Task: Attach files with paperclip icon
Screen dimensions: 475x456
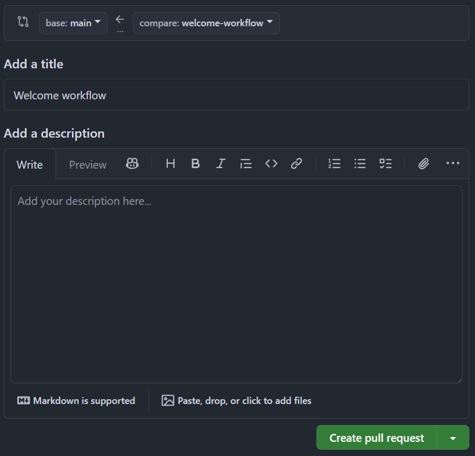Action: (424, 164)
